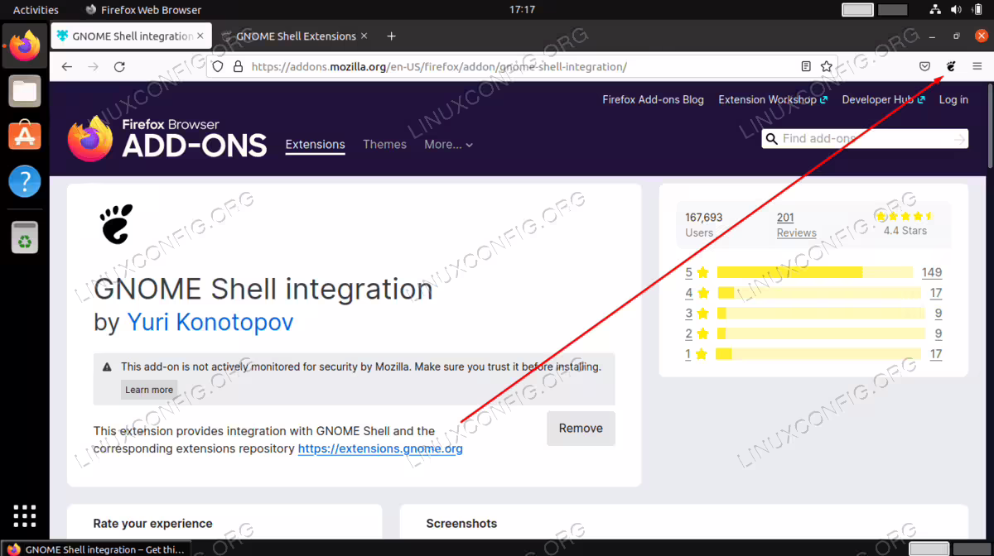Reload the current page
Image resolution: width=994 pixels, height=556 pixels.
(x=119, y=66)
